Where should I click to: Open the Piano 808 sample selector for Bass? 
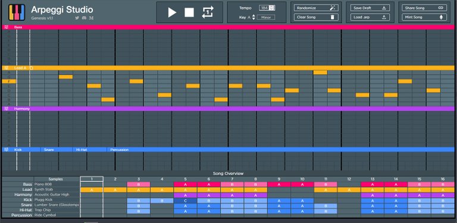click(x=57, y=184)
